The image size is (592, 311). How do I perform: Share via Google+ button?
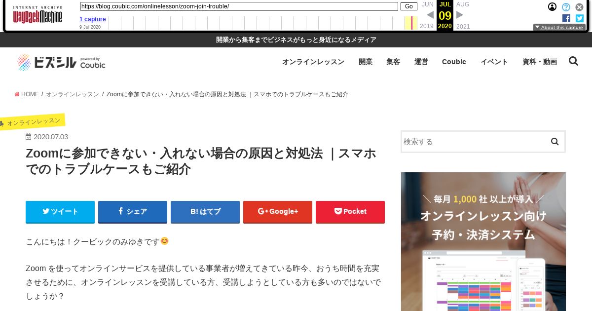(x=278, y=212)
